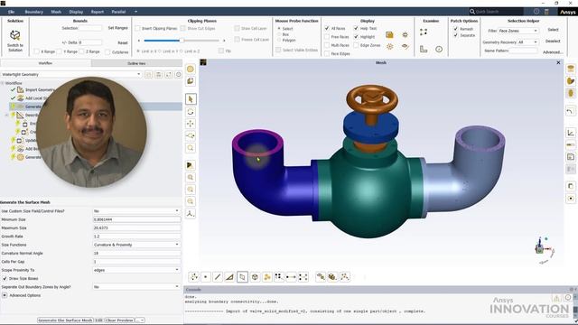Toggle the Highlight checkbox
Image resolution: width=578 pixels, height=325 pixels.
[x=356, y=37]
